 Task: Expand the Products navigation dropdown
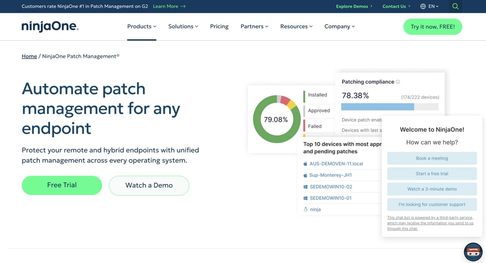coord(142,26)
